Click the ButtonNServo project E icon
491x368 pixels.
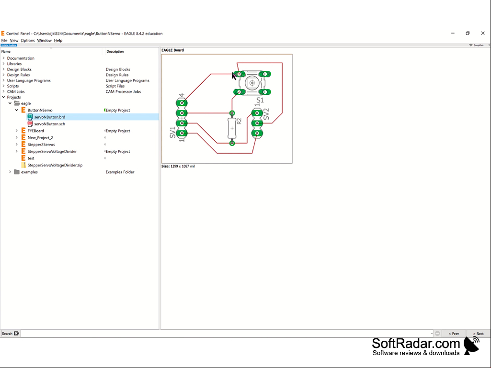(23, 110)
